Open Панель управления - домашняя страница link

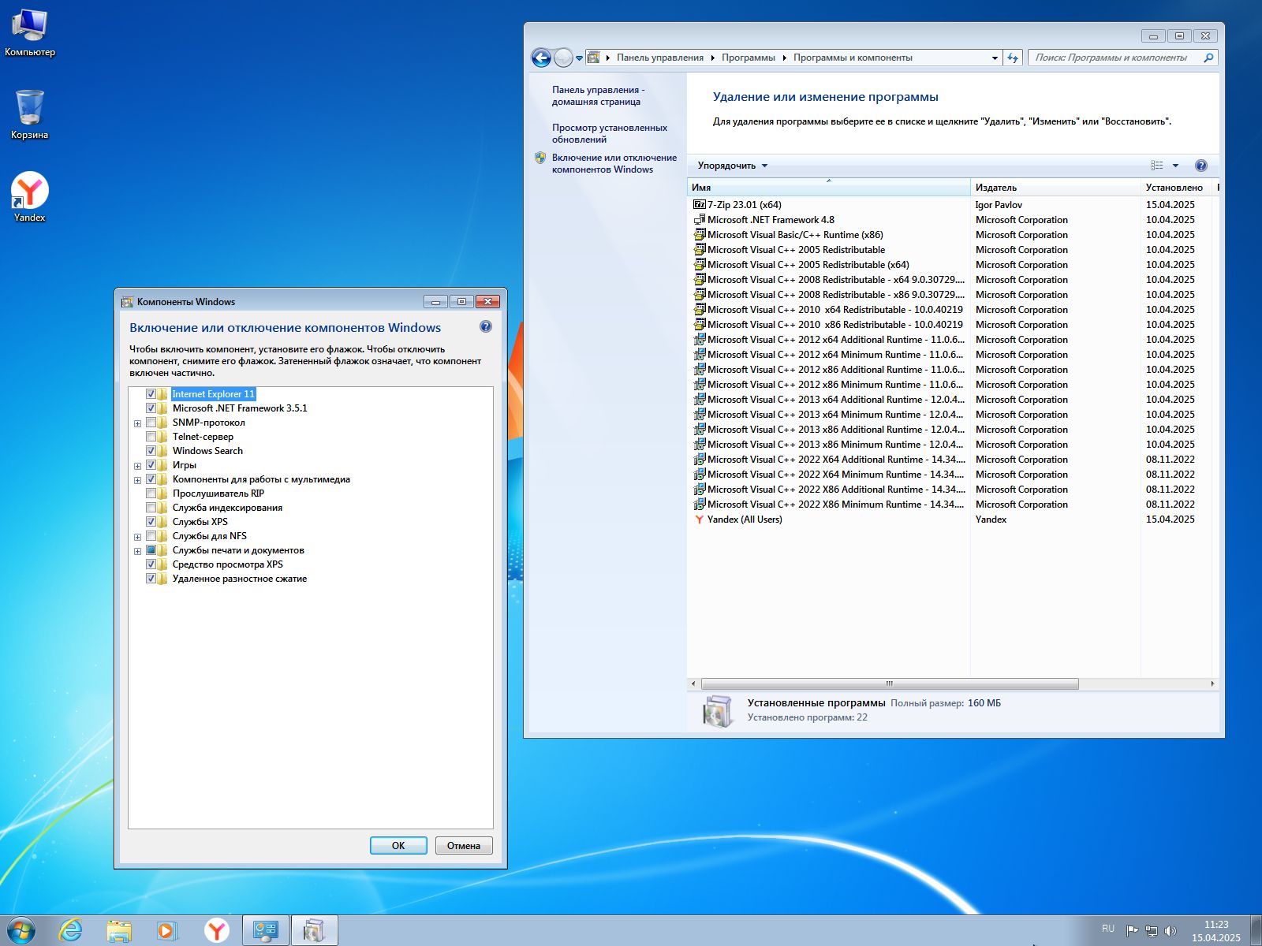598,95
